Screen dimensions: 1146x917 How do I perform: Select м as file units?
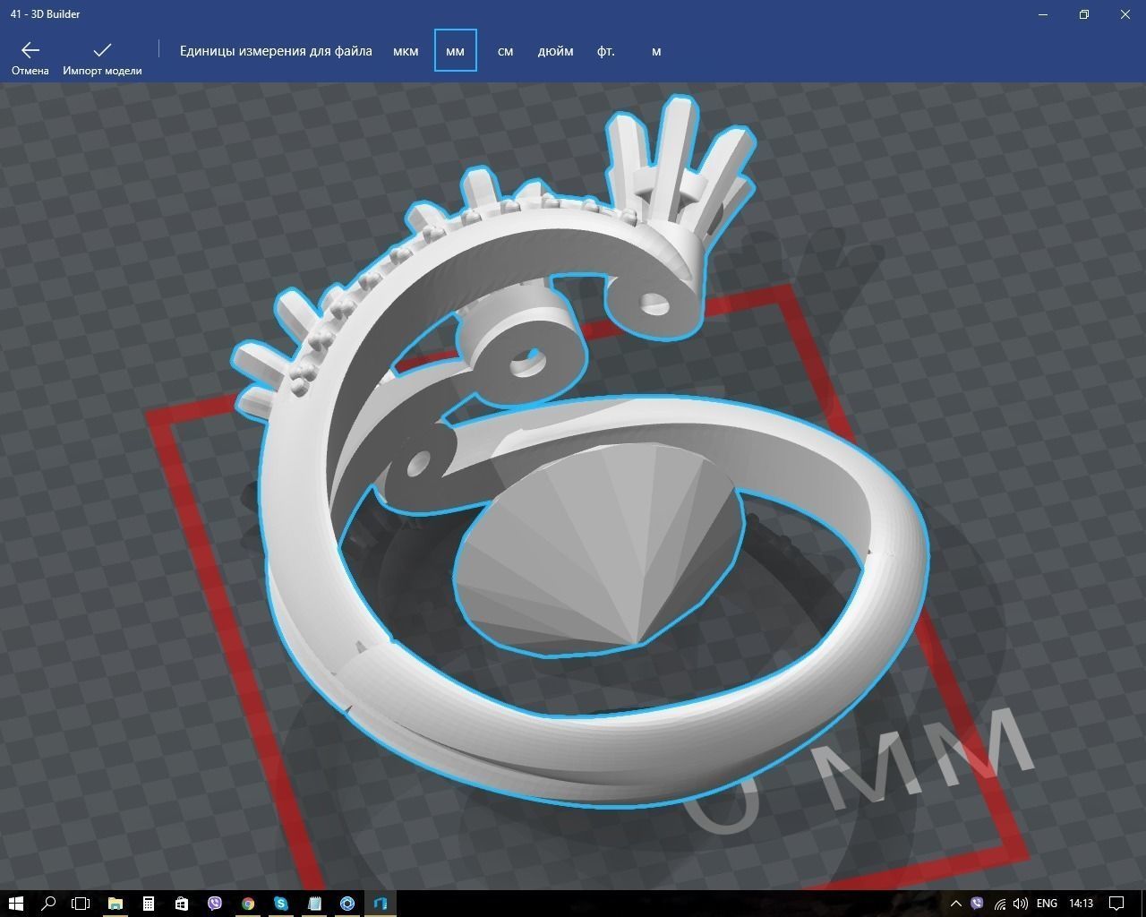pos(656,51)
